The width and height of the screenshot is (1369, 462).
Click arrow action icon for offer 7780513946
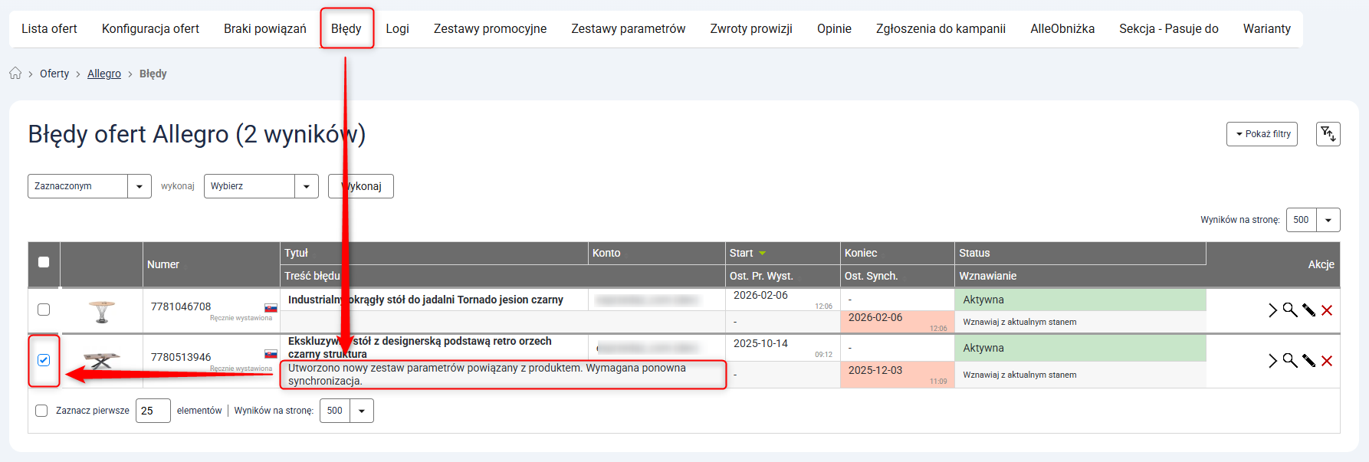(x=1272, y=360)
